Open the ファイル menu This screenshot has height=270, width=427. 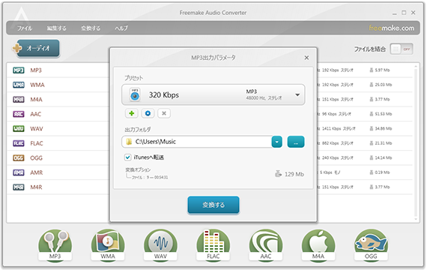pyautogui.click(x=25, y=28)
